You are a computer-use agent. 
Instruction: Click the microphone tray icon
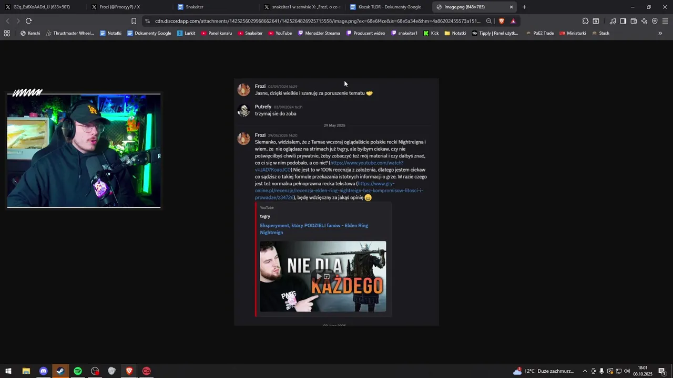pyautogui.click(x=602, y=371)
